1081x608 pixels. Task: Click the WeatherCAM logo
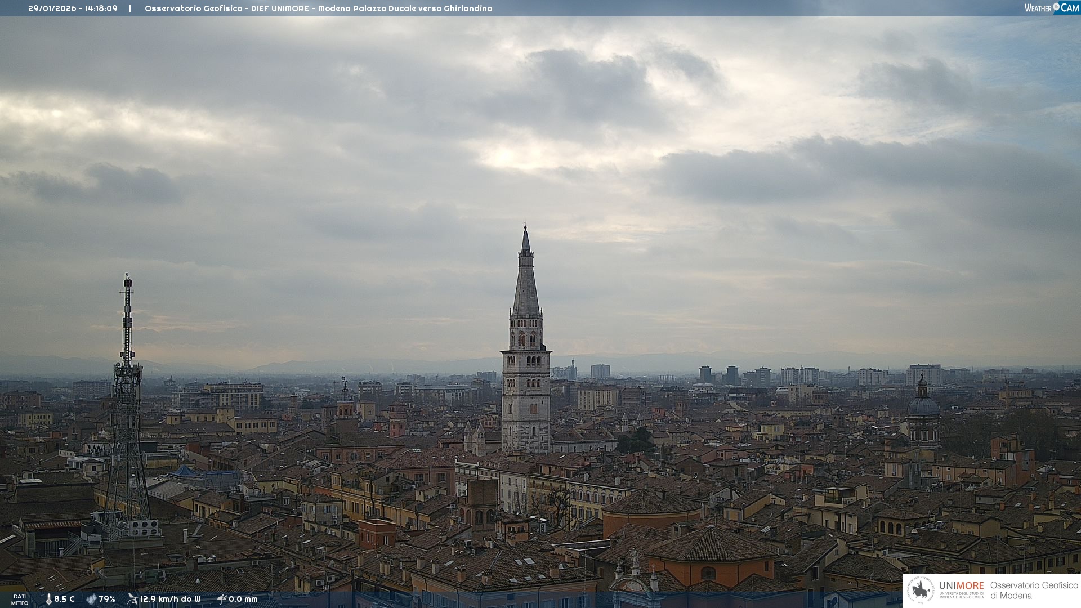pyautogui.click(x=1051, y=8)
